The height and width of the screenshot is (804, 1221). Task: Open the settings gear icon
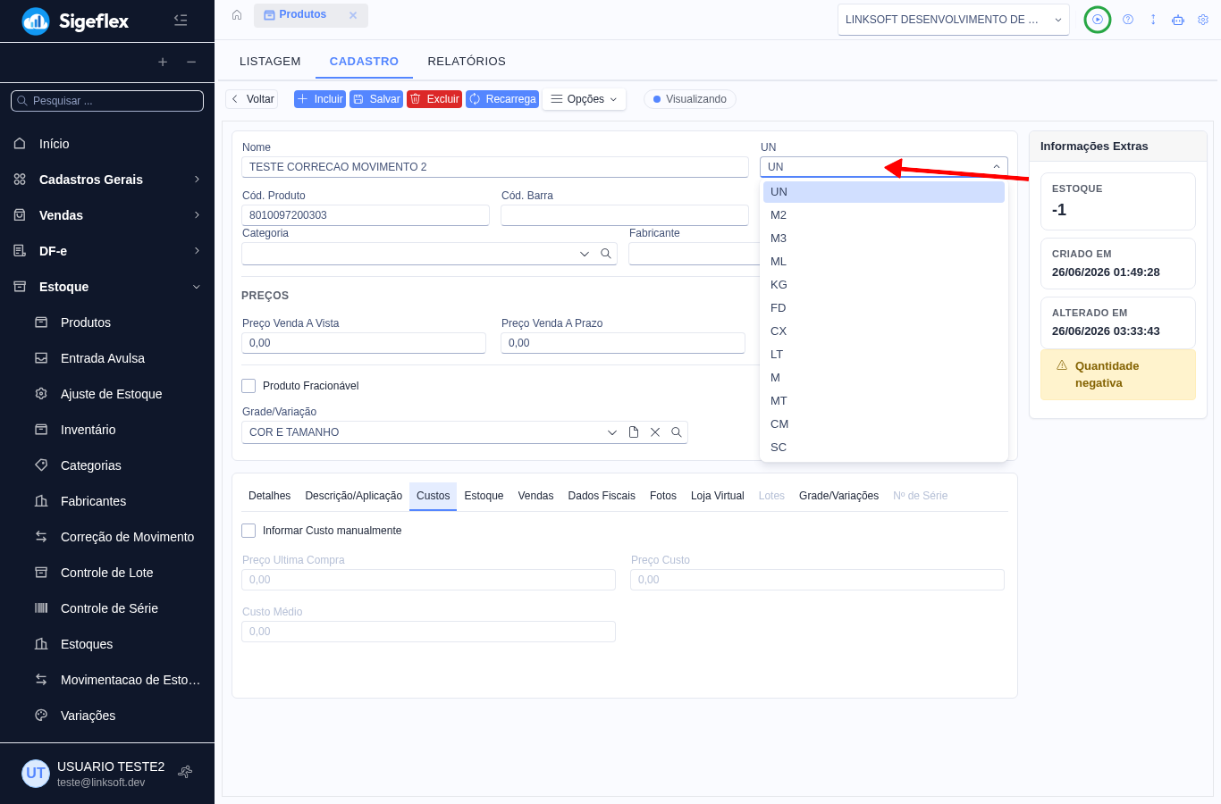[x=1203, y=20]
